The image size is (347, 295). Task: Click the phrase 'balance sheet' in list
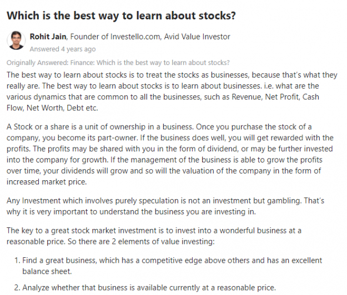pos(47,271)
